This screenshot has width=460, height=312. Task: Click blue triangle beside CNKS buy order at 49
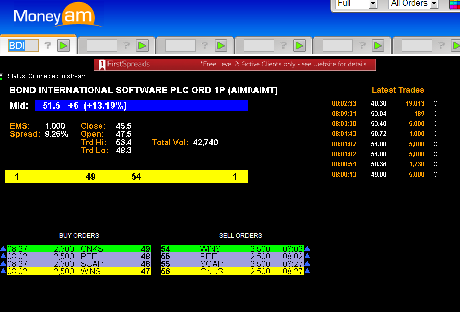click(x=3, y=248)
